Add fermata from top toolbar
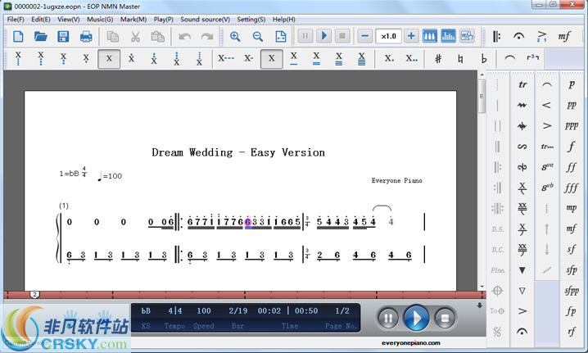This screenshot has width=588, height=353. click(519, 36)
